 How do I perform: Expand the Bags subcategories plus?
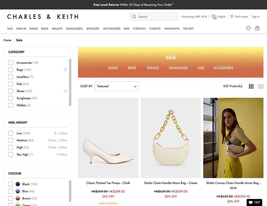[65, 70]
